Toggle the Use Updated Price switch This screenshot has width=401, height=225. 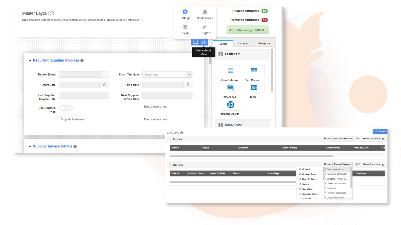click(x=66, y=108)
